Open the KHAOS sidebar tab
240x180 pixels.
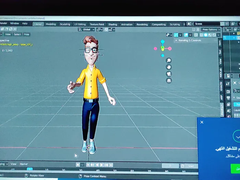221,86
